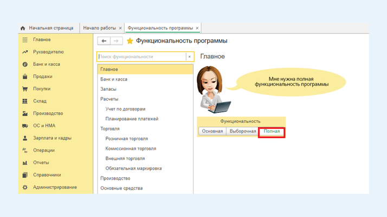Image resolution: width=387 pixels, height=217 pixels.
Task: Open the ОС и НМА section
Action: tap(44, 126)
